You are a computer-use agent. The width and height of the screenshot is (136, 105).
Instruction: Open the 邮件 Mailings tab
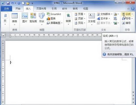tap(65, 9)
